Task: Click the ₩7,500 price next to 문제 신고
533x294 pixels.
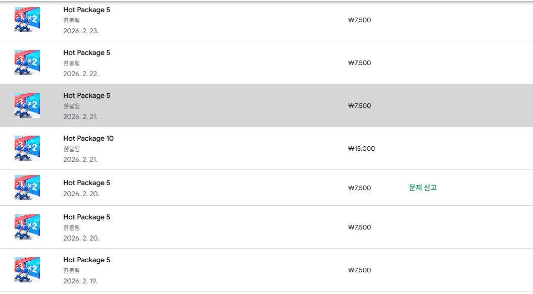Action: click(x=359, y=188)
